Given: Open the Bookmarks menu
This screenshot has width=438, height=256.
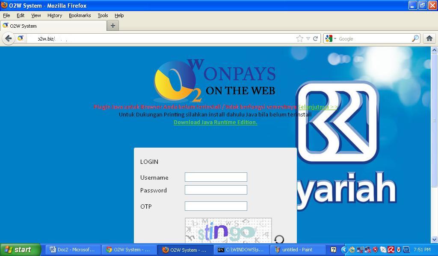Looking at the screenshot, I should tap(80, 15).
